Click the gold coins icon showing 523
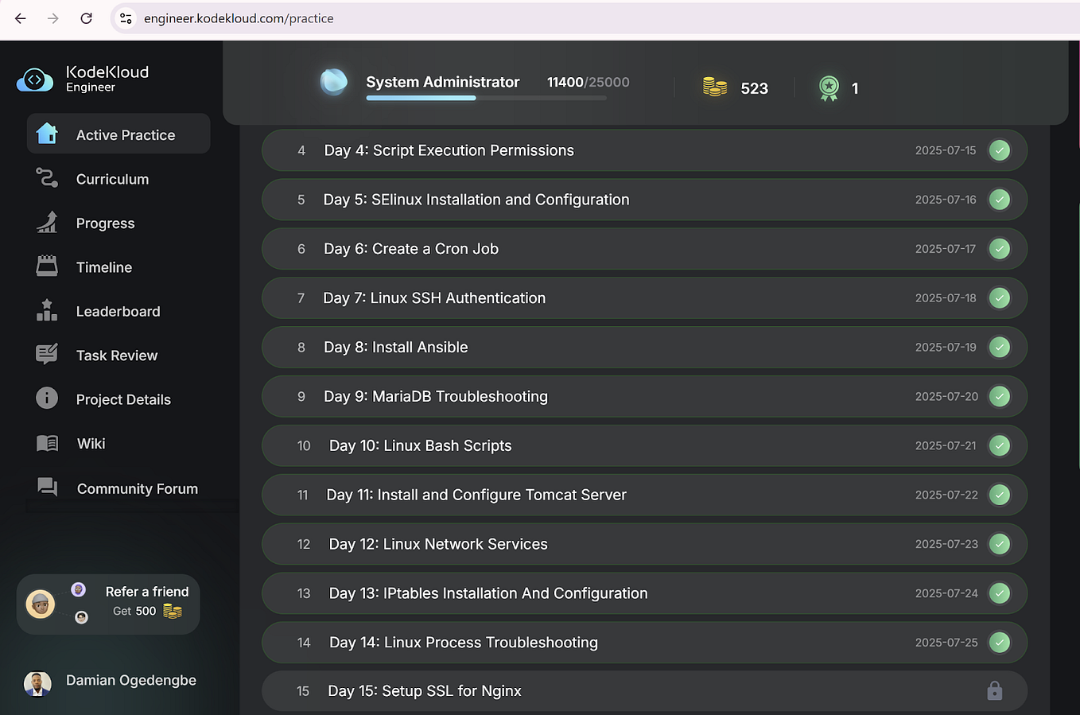 [714, 88]
